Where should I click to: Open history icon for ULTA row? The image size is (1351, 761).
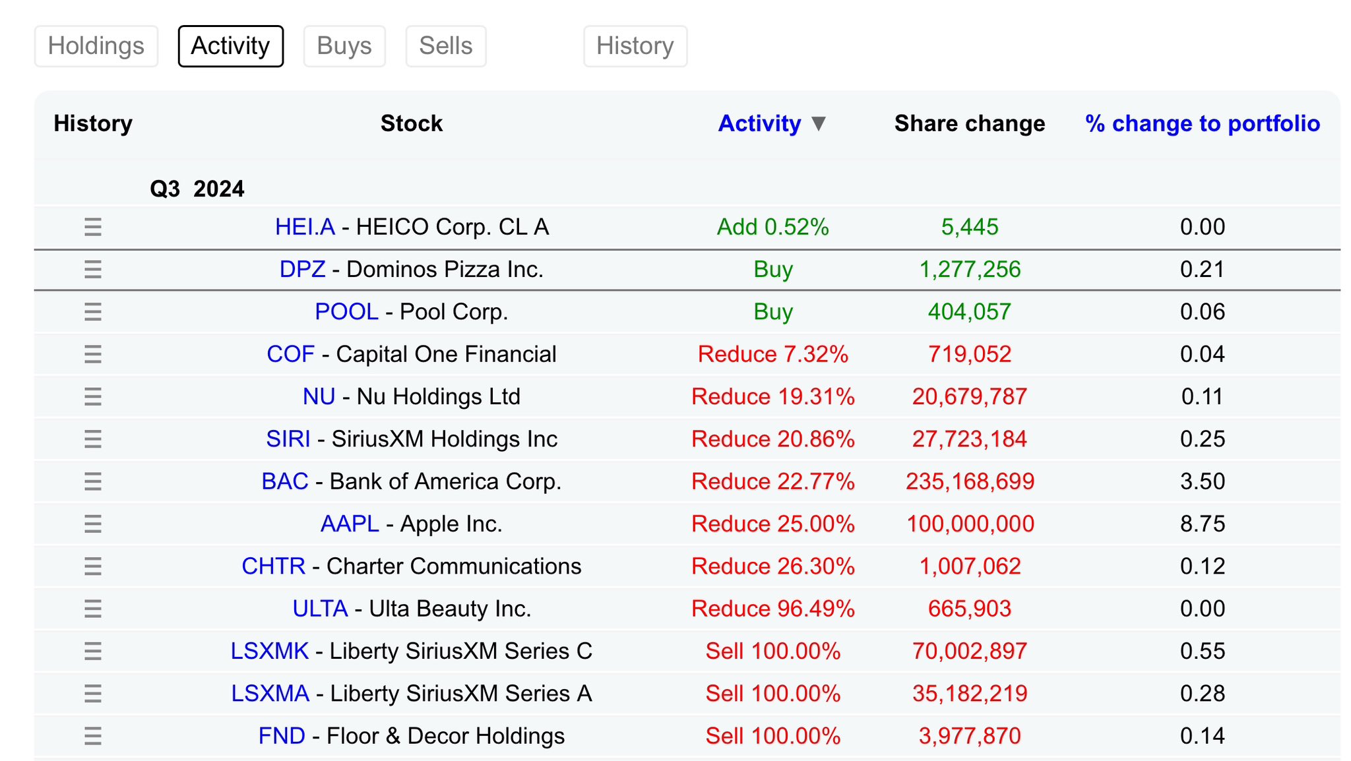pyautogui.click(x=93, y=609)
